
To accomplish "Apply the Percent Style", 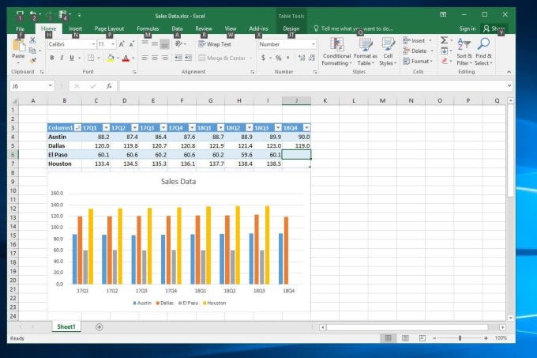I will 279,58.
